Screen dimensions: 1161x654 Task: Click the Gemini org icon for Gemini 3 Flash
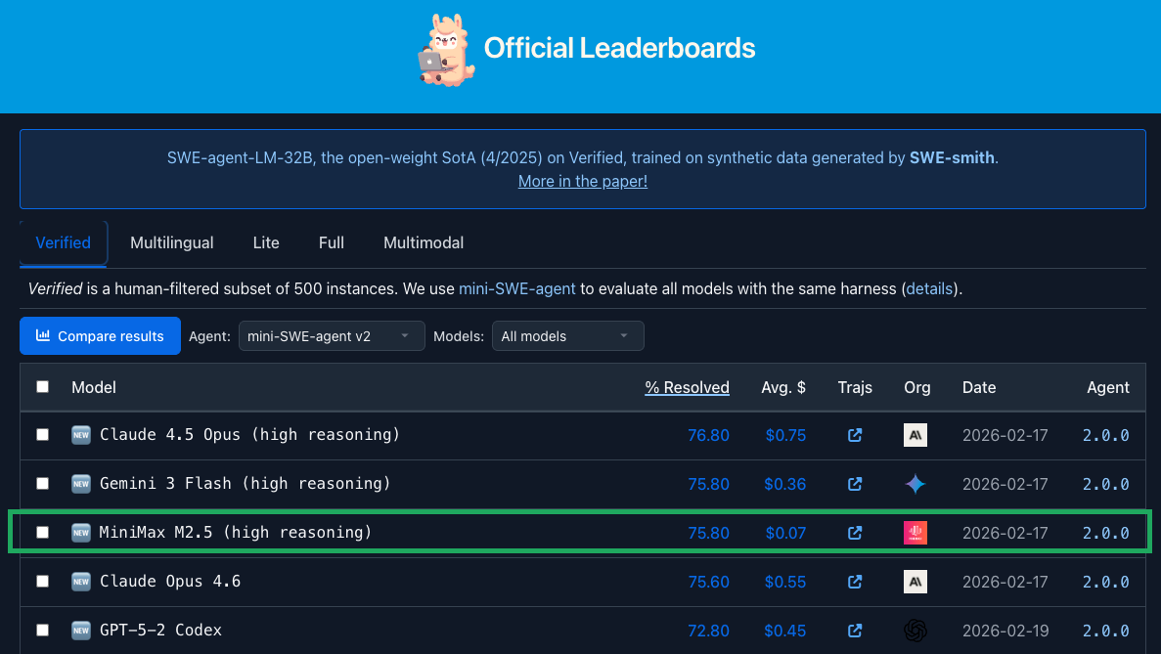[x=915, y=483]
